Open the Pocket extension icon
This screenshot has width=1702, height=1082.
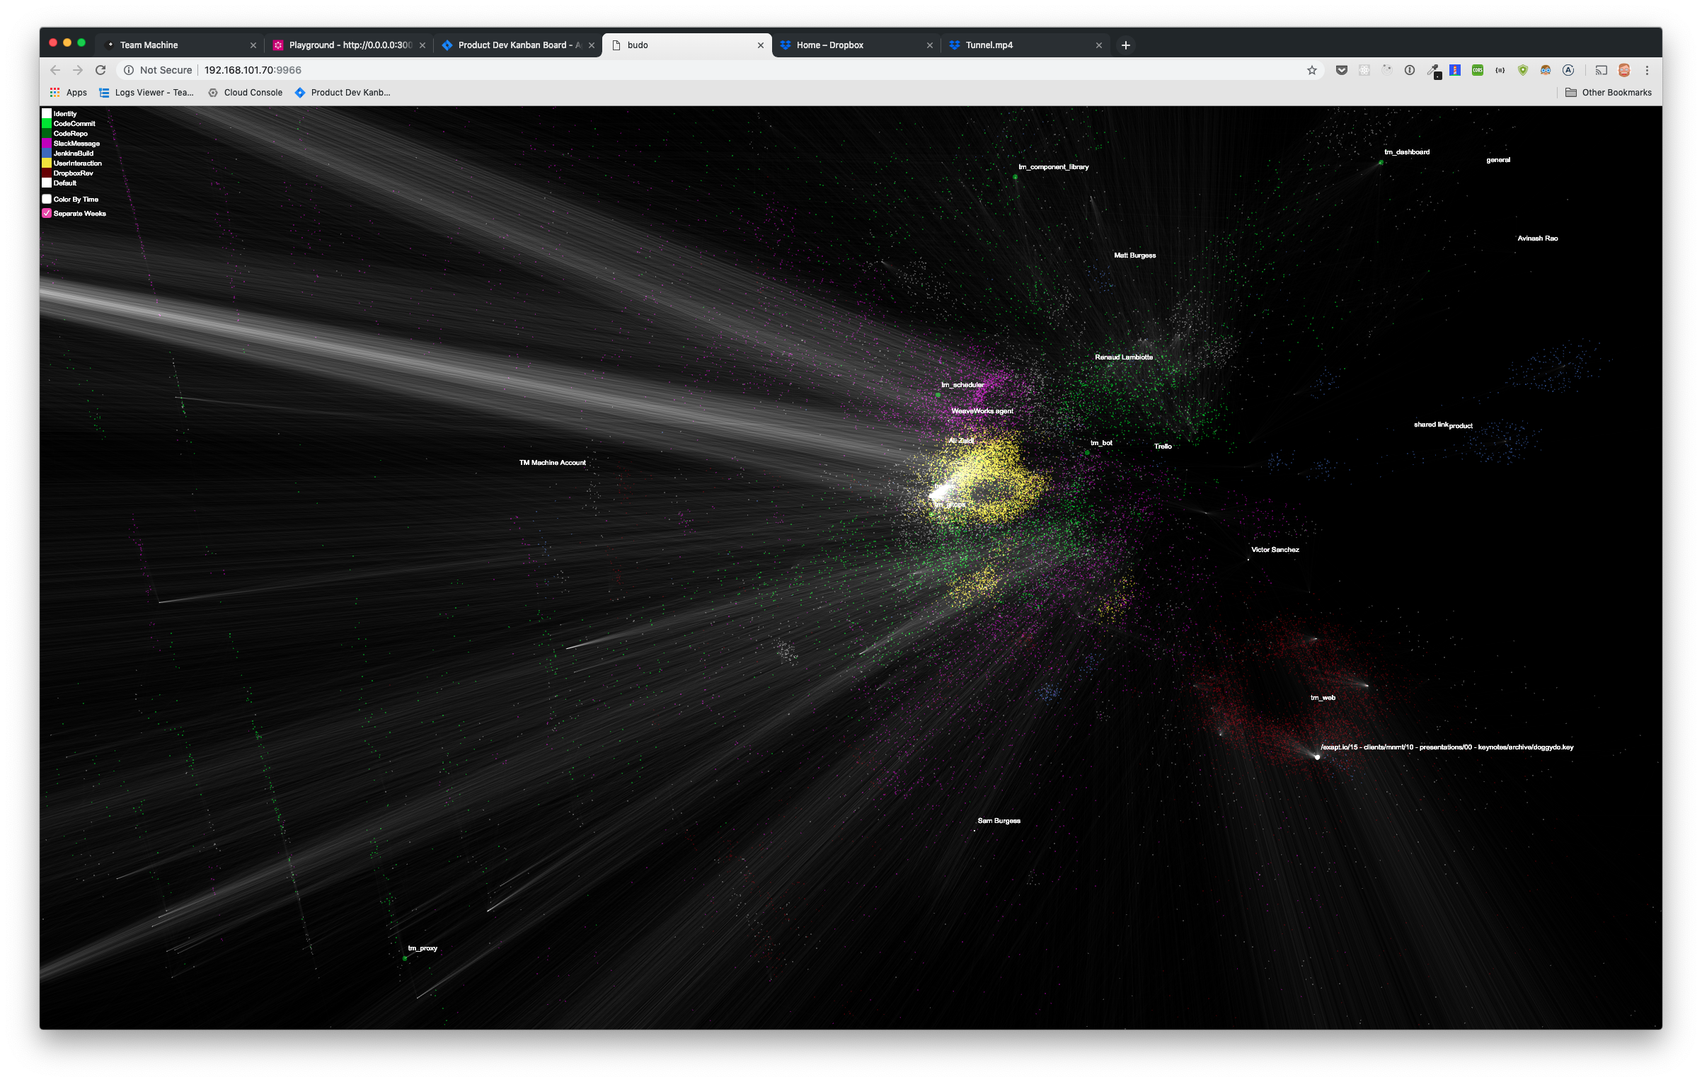coord(1341,70)
